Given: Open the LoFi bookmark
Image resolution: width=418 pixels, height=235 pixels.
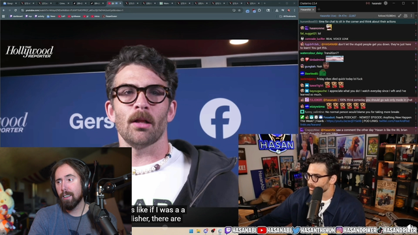Looking at the screenshot, I should [61, 16].
